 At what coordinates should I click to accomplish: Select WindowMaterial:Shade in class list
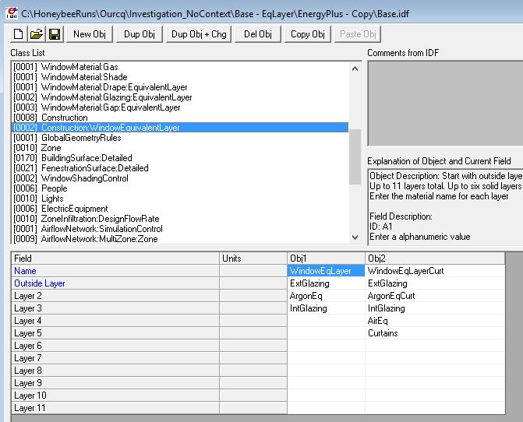click(x=180, y=77)
